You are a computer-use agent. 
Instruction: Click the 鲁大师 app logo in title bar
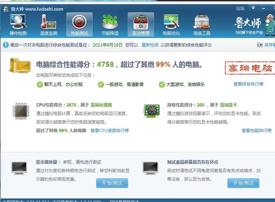(x=6, y=9)
